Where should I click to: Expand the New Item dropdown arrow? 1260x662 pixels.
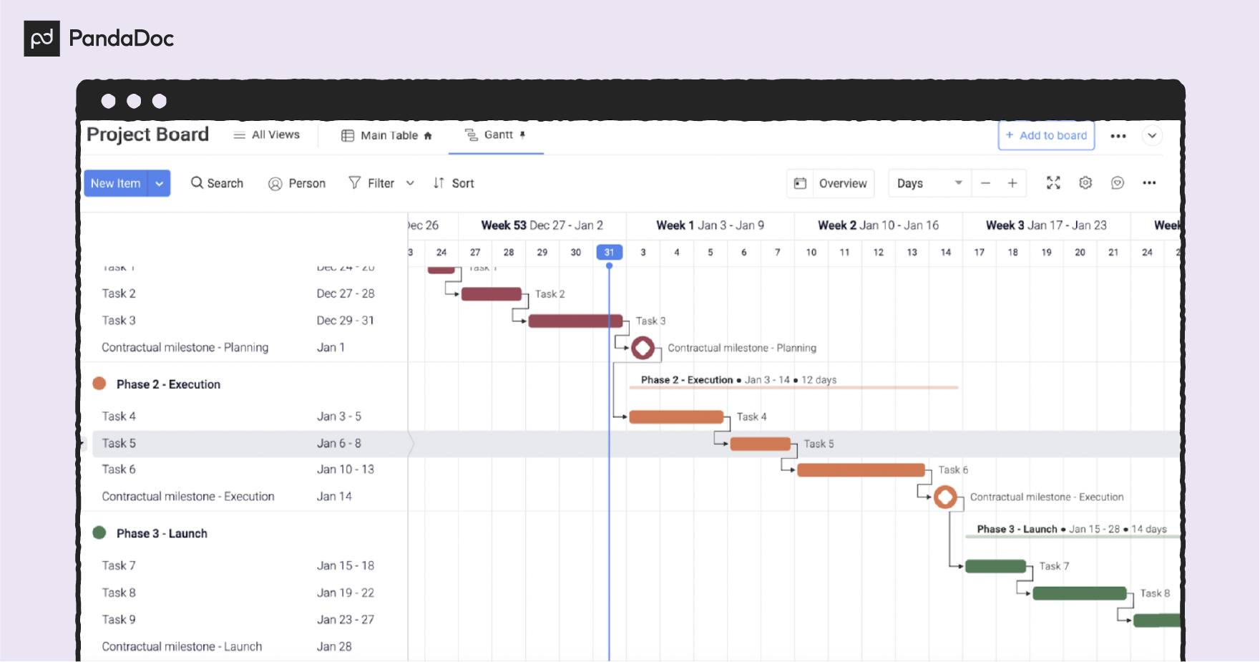(160, 183)
